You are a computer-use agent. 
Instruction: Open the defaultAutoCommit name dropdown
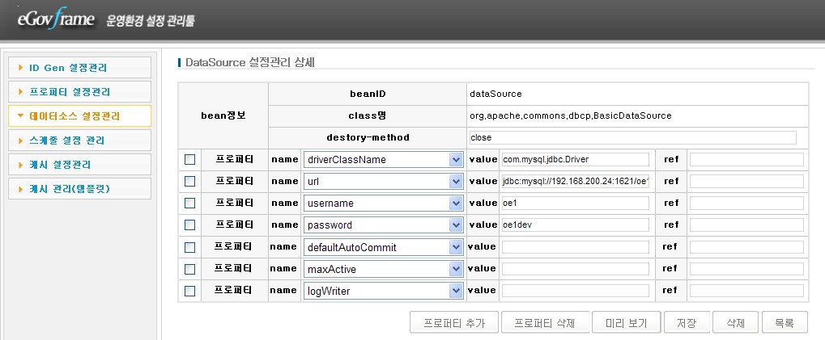pyautogui.click(x=455, y=247)
